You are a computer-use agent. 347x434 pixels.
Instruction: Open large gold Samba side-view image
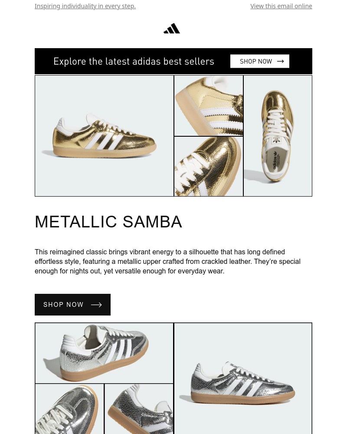point(104,136)
